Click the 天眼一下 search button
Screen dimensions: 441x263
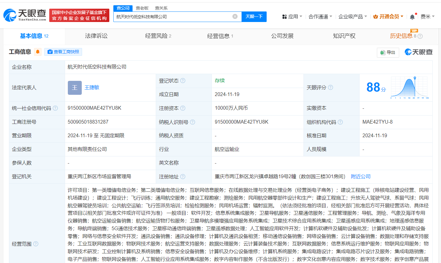(254, 16)
